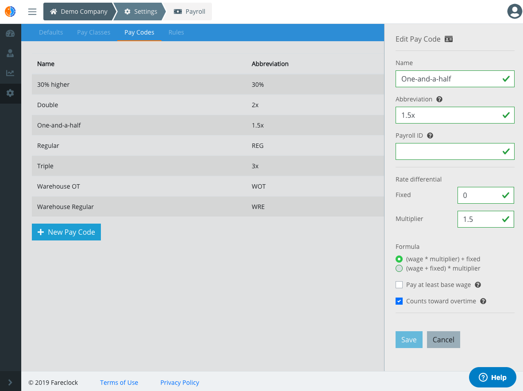Go to Demo Company breadcrumb

79,12
